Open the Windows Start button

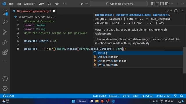pos(73,101)
